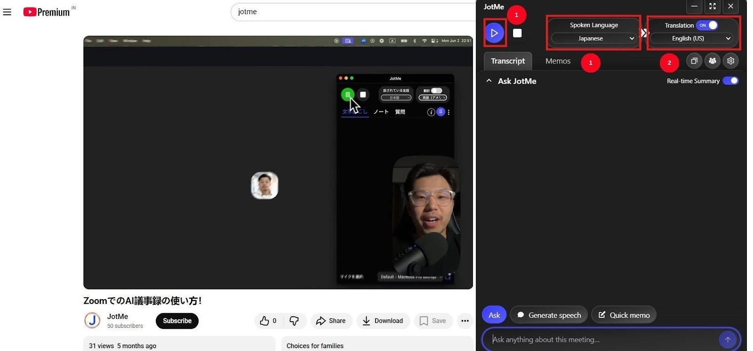
Task: Collapse the Ask JotMe section chevron
Action: click(489, 81)
